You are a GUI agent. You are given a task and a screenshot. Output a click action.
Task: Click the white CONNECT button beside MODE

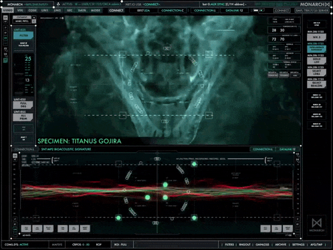tap(116, 11)
